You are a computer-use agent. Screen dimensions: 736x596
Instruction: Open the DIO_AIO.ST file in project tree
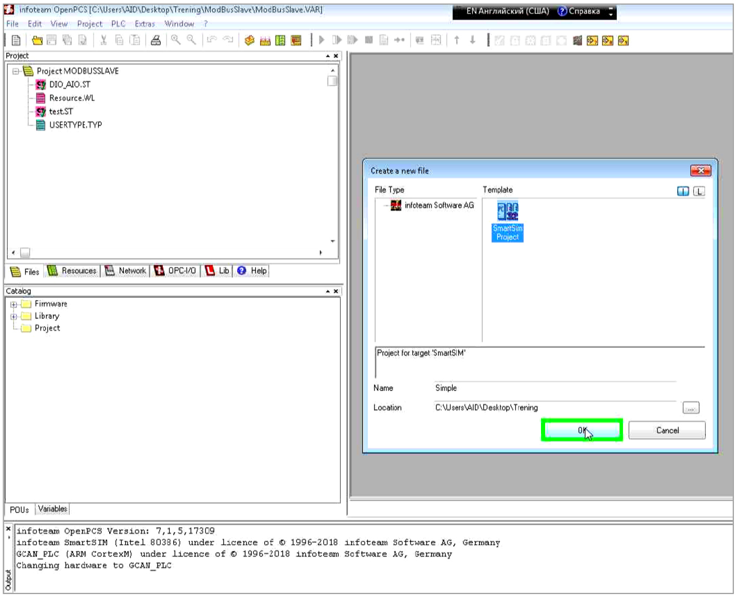(x=69, y=84)
